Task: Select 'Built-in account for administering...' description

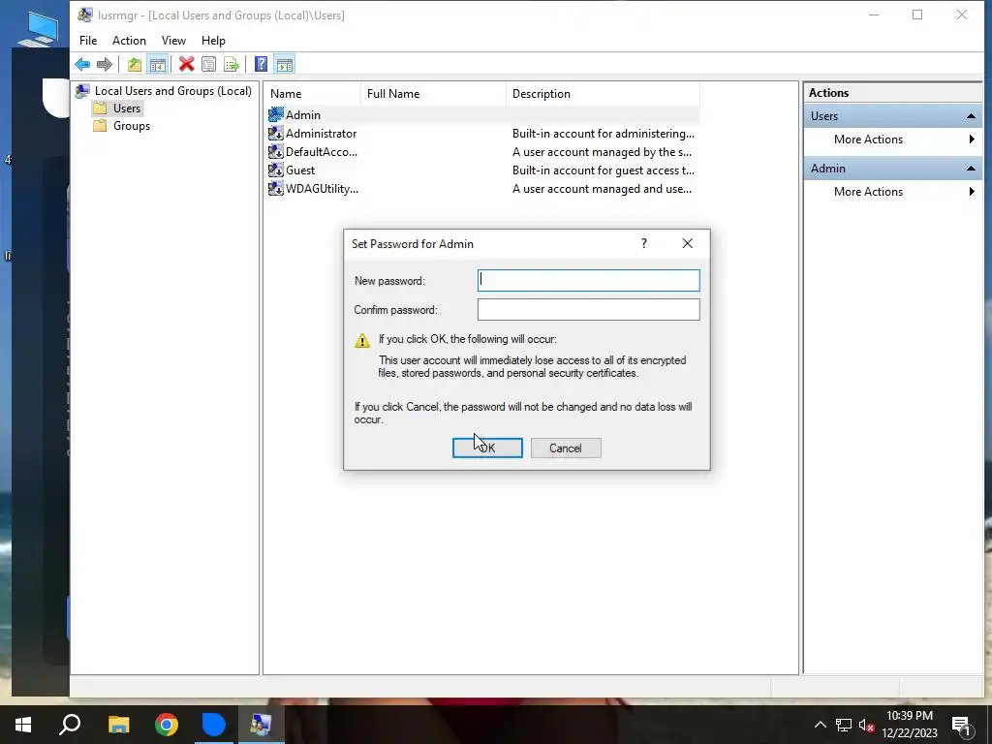Action: tap(603, 134)
